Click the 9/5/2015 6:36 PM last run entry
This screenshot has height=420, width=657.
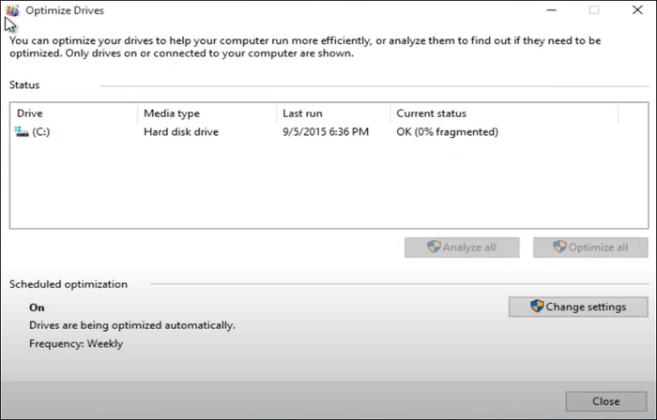[325, 132]
